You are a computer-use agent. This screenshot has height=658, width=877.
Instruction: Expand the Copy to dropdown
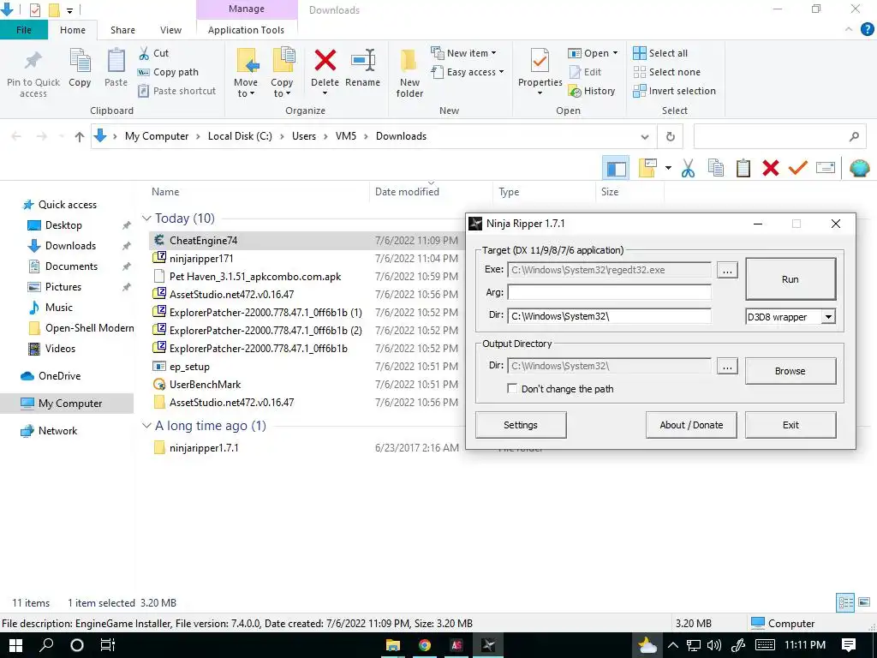(x=282, y=88)
